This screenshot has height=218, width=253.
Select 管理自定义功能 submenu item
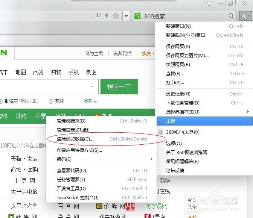tap(102, 130)
